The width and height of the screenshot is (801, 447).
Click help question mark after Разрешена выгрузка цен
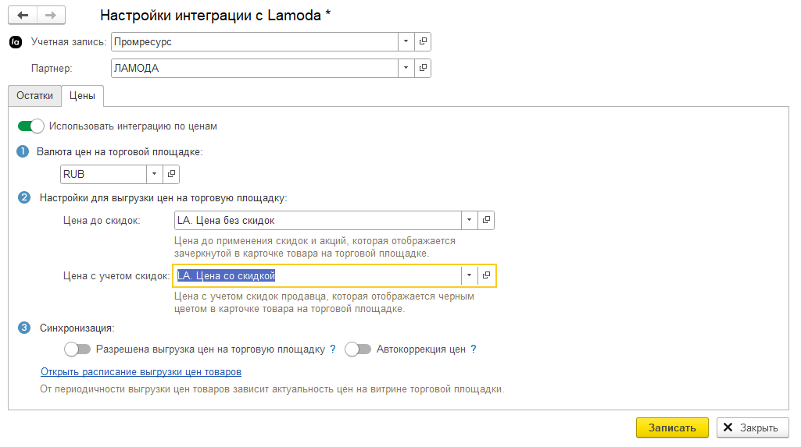click(x=333, y=349)
